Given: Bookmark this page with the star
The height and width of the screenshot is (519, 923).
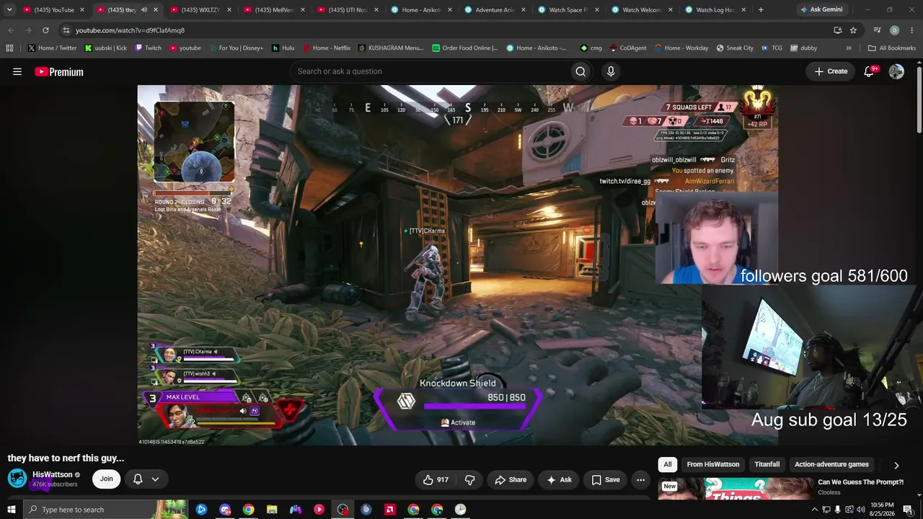Looking at the screenshot, I should (853, 30).
